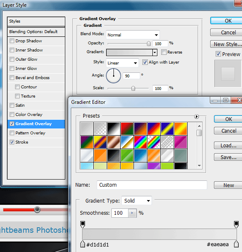
Task: Select the #d1d1d1 color stop
Action: coord(82,244)
